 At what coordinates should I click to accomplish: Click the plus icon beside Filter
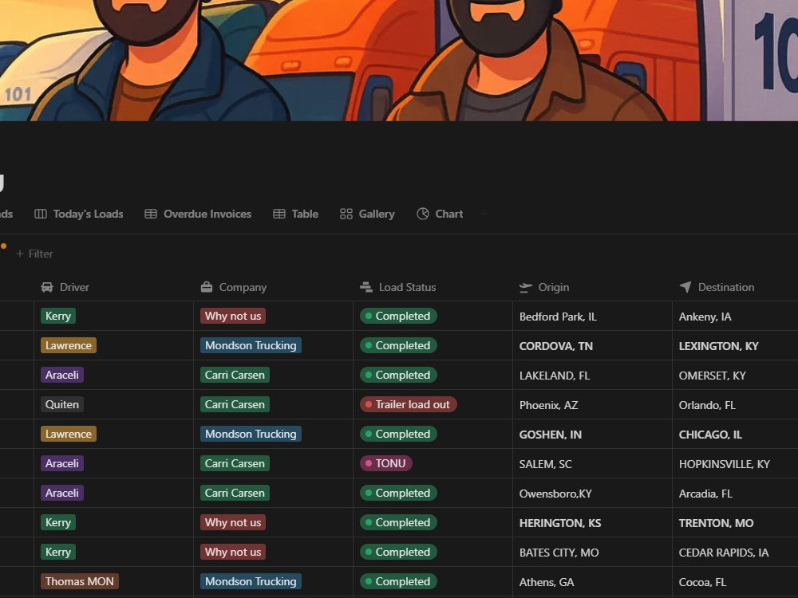pyautogui.click(x=20, y=254)
